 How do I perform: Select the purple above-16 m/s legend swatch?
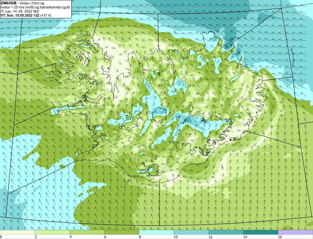pyautogui.click(x=295, y=232)
